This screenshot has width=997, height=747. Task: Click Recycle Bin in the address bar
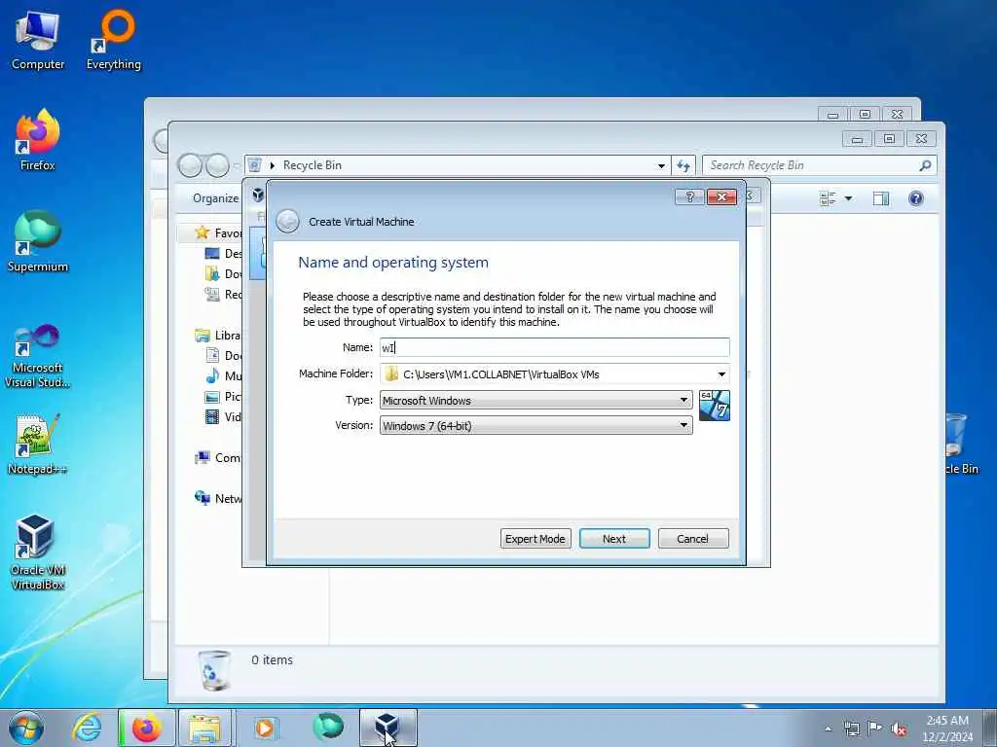[x=313, y=165]
